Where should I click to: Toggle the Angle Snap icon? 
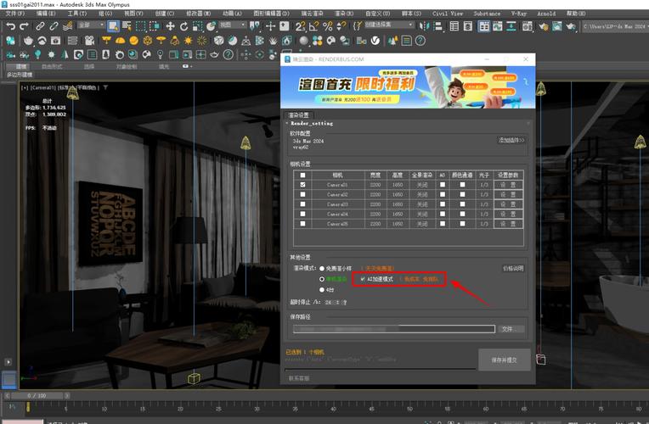tap(313, 26)
